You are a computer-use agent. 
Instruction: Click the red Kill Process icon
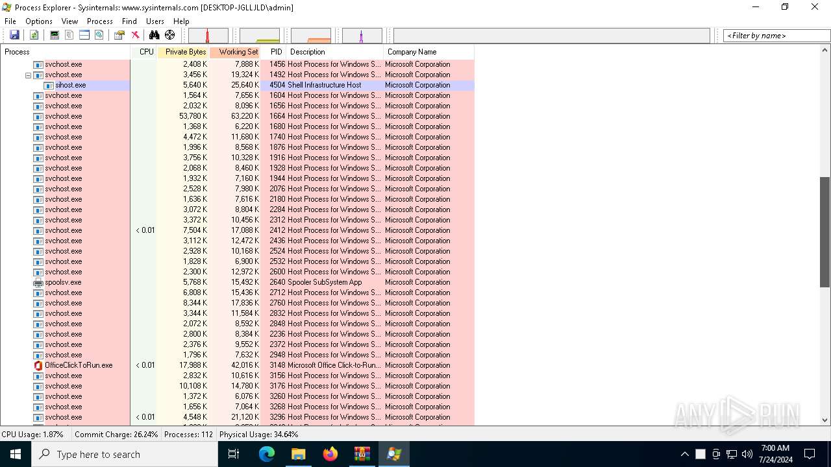coord(135,35)
